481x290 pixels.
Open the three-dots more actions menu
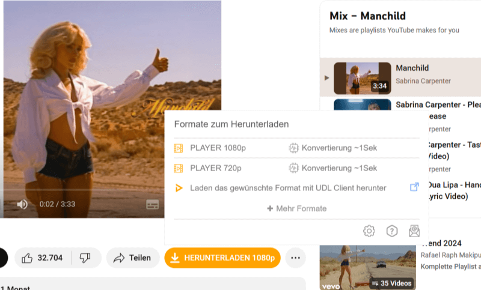[295, 258]
